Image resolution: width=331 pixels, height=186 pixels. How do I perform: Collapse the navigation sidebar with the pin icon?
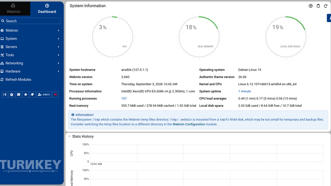tap(5, 94)
